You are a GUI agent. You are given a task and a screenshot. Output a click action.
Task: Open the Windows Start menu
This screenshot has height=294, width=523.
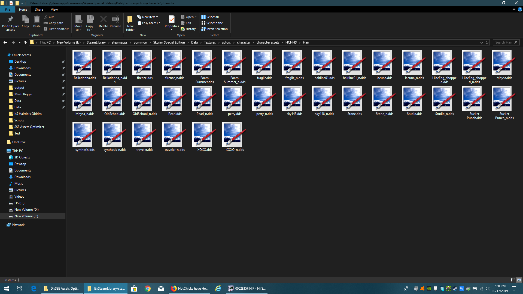pyautogui.click(x=7, y=289)
